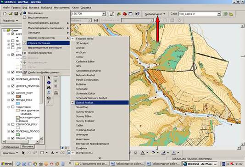Collapse the Слои root tree node
Screen dimensions: 245x167
[4, 30]
